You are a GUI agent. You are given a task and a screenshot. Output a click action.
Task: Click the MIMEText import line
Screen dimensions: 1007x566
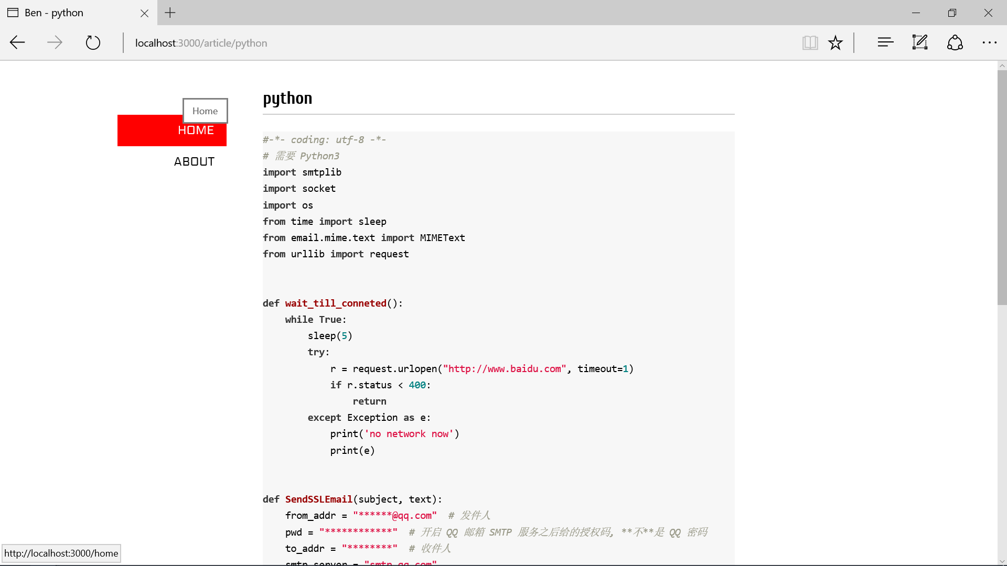click(x=364, y=238)
